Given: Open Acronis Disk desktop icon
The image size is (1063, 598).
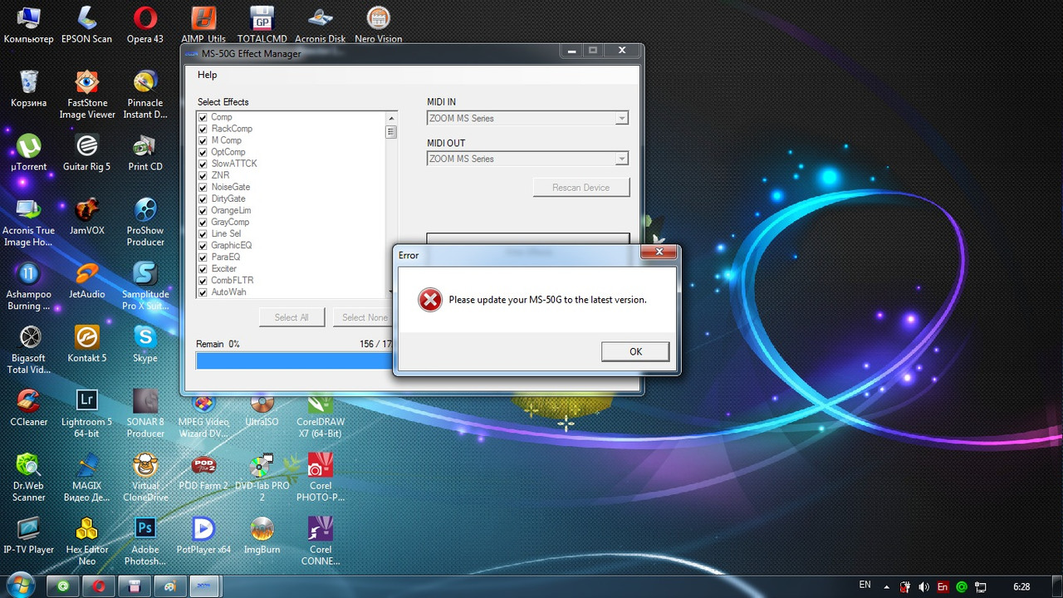Looking at the screenshot, I should pyautogui.click(x=320, y=24).
